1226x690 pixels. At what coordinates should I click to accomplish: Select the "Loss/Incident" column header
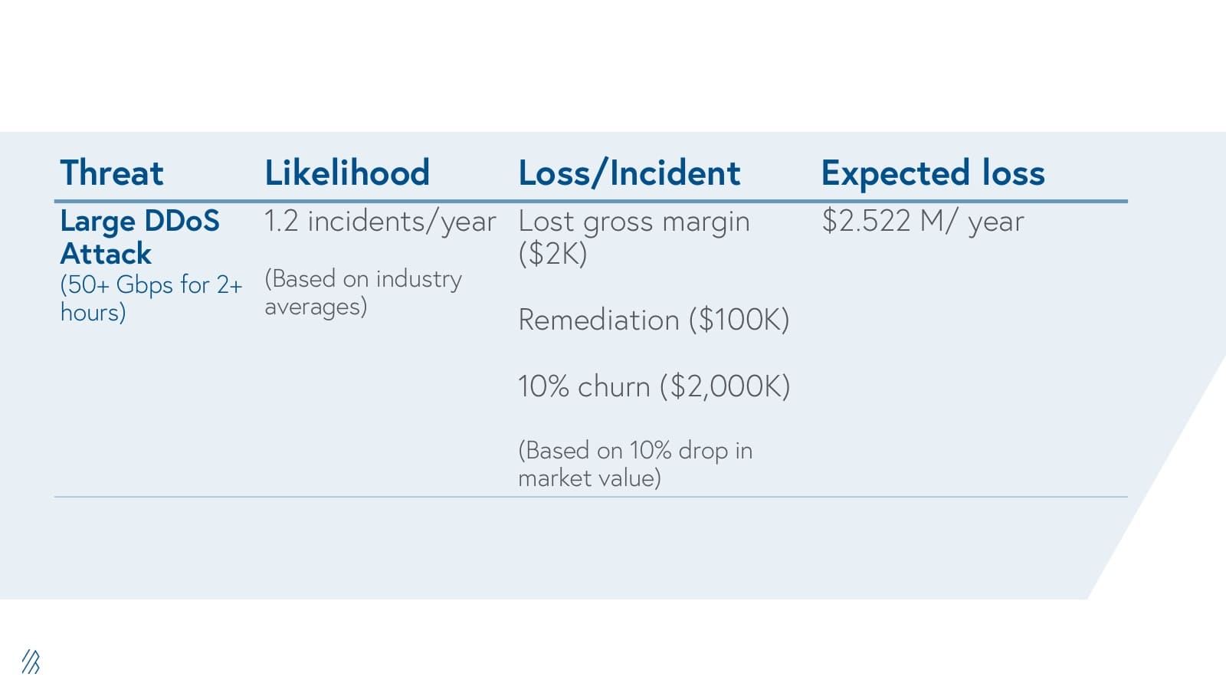(629, 173)
